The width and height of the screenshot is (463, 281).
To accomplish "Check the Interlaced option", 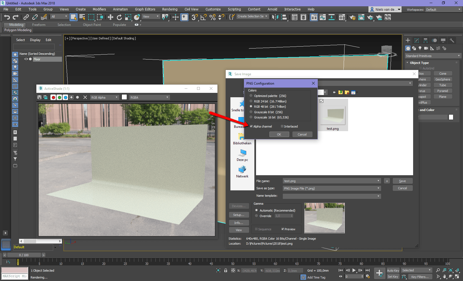I will pyautogui.click(x=282, y=126).
